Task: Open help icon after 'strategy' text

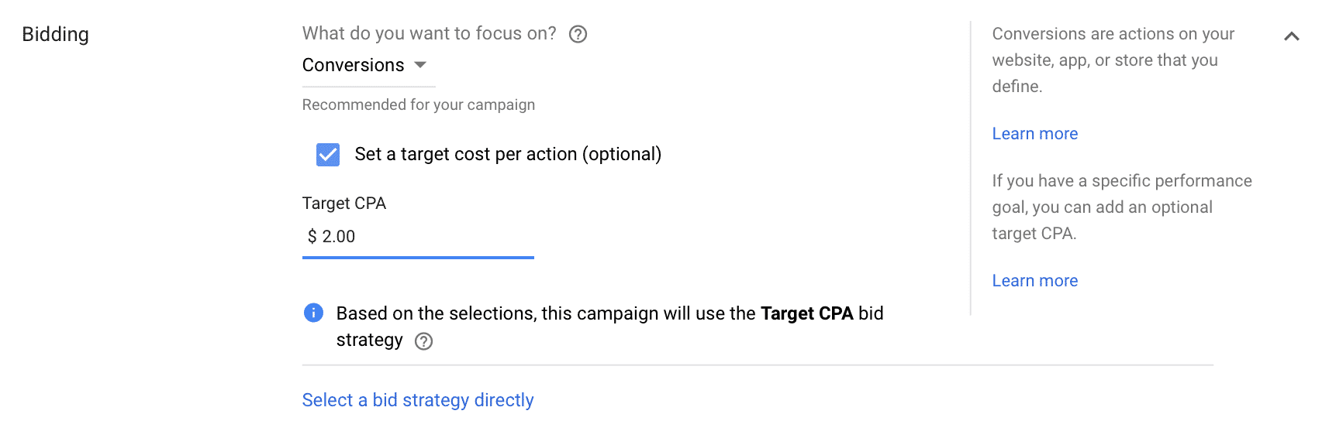Action: click(423, 341)
